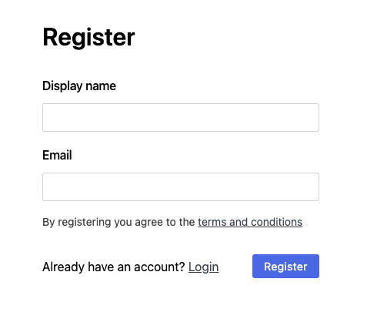Select the underlined Login text
This screenshot has width=377, height=319.
204,267
